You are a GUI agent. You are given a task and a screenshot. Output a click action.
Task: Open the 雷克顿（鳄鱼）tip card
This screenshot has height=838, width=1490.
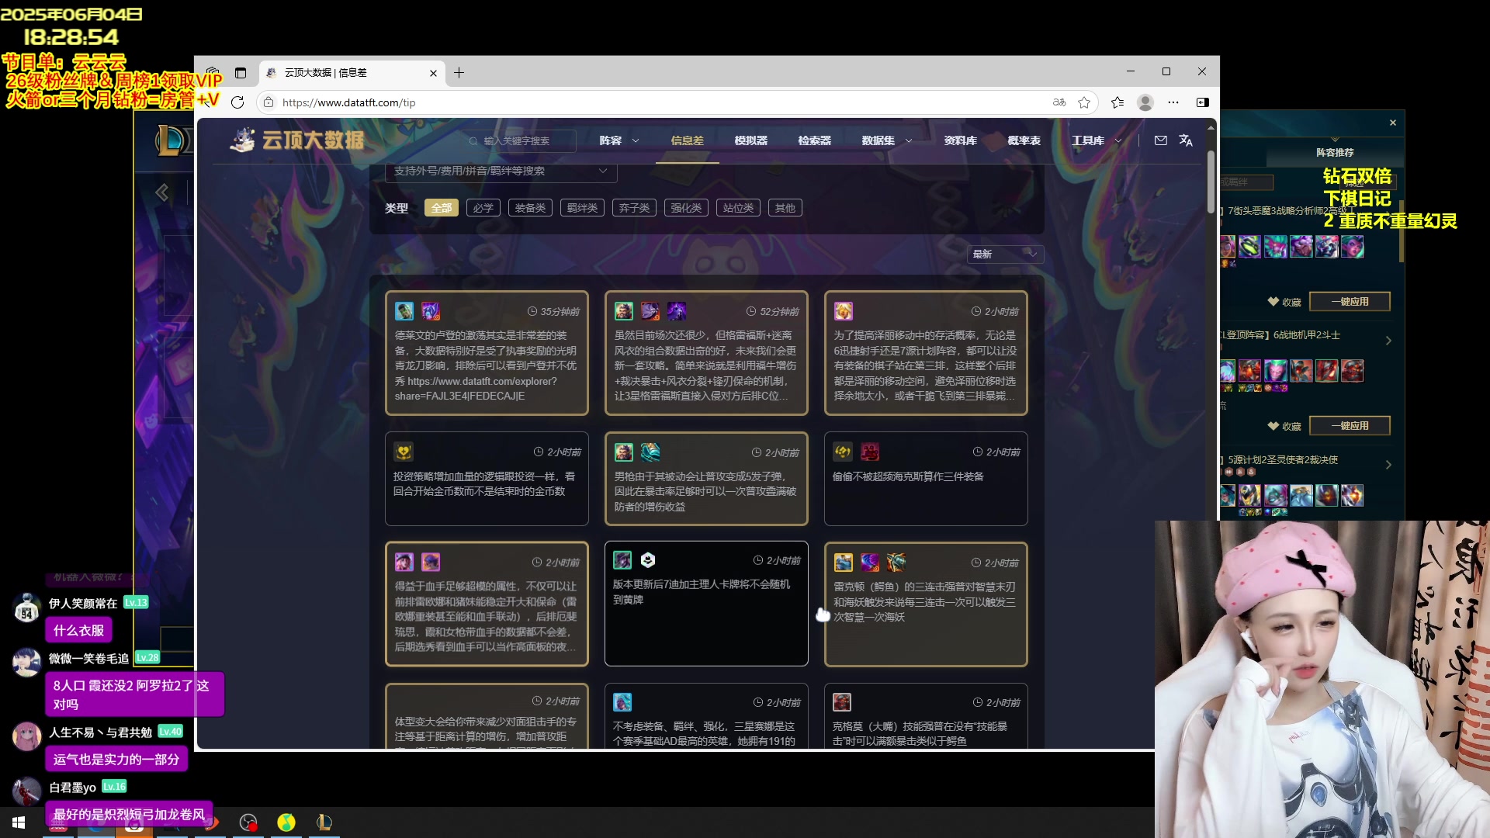(x=926, y=604)
